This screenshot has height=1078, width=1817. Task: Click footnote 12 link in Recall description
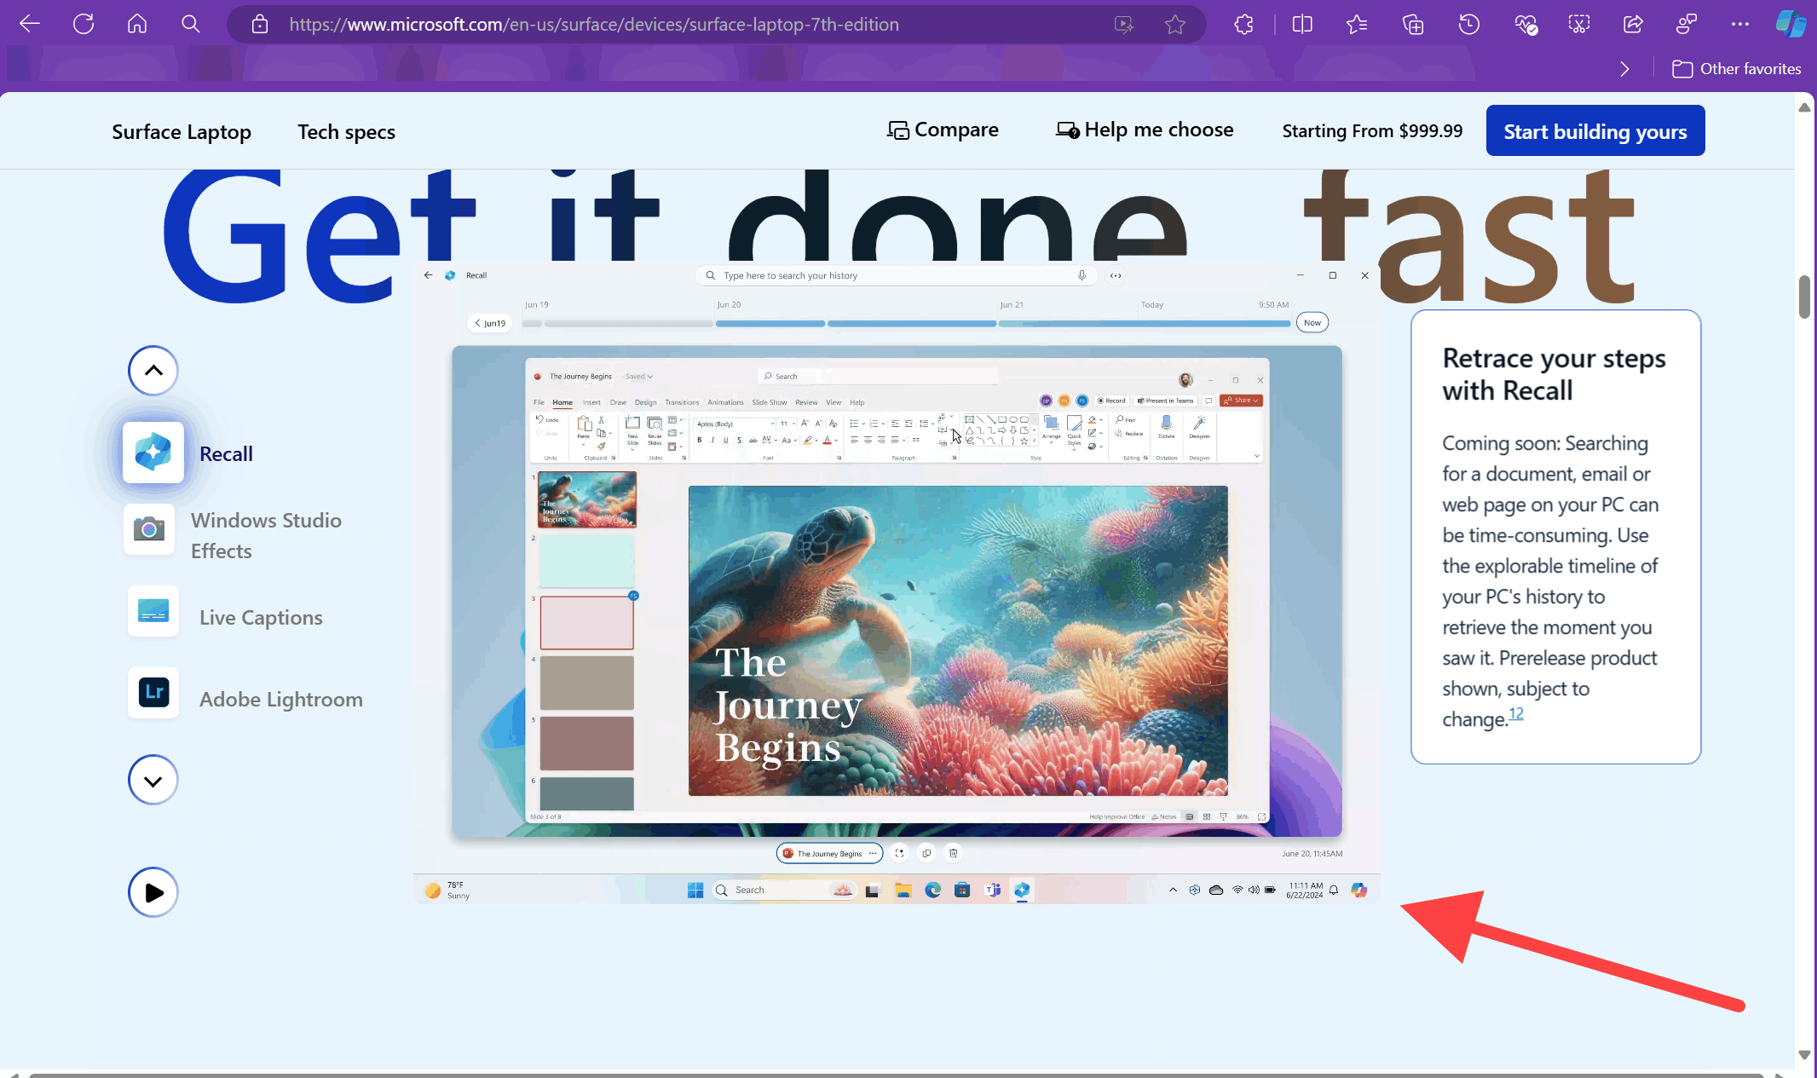1515,714
